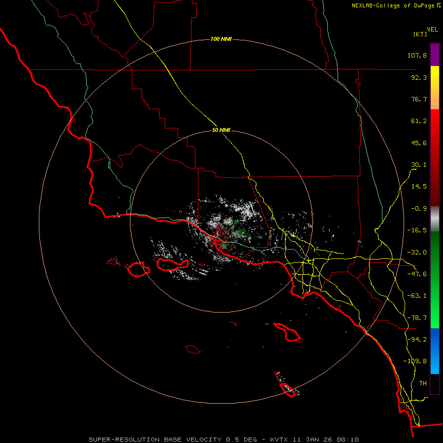
Task: Pick the purple segment of the color bar
Action: click(435, 55)
